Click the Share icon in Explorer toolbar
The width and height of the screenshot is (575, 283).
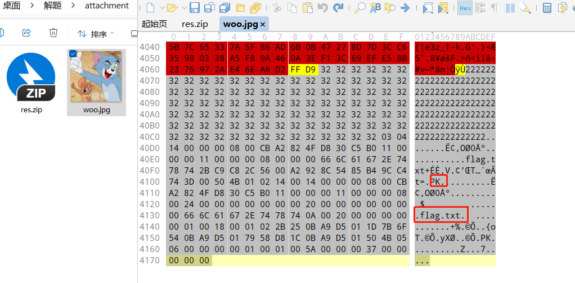coord(26,33)
